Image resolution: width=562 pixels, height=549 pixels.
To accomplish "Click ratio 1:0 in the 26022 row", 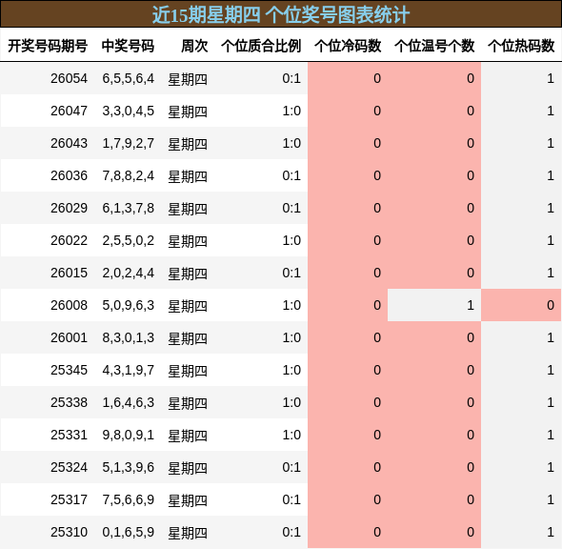I will [291, 240].
